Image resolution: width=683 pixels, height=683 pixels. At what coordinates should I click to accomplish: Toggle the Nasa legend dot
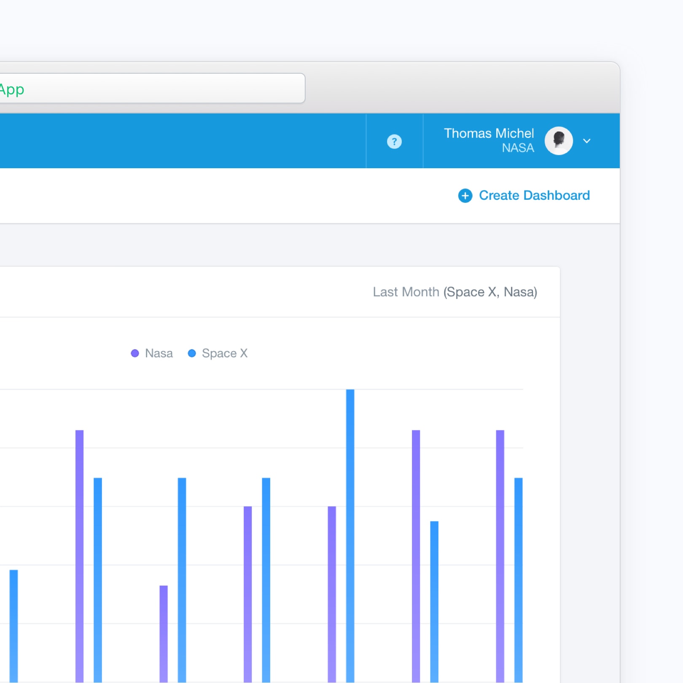(135, 353)
